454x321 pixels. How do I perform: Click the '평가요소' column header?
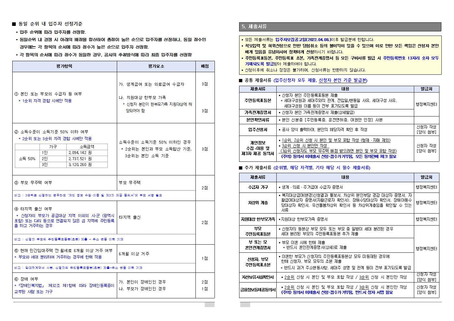[x=156, y=66]
